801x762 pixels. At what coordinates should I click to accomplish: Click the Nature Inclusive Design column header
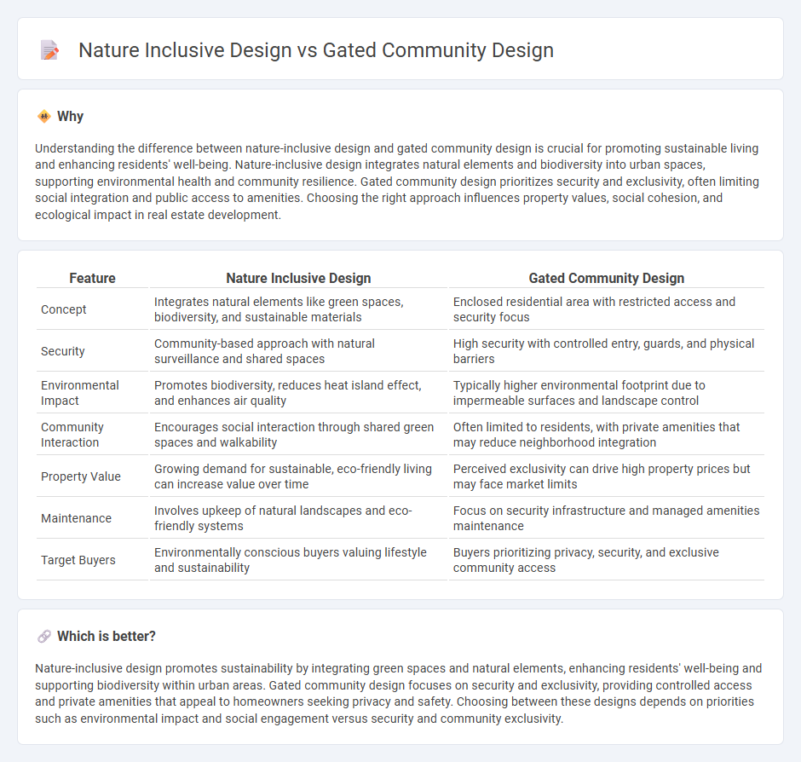pyautogui.click(x=298, y=278)
